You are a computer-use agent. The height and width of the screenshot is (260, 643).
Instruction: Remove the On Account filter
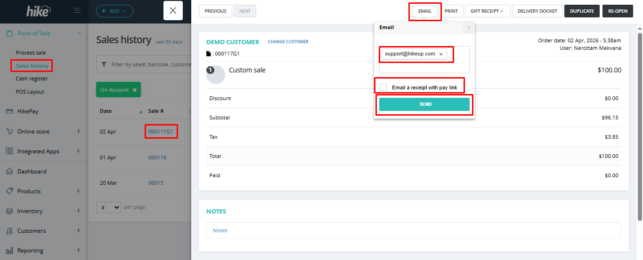click(134, 90)
